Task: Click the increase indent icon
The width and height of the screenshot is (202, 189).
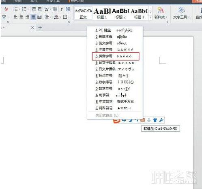Action: pyautogui.click(x=40, y=9)
